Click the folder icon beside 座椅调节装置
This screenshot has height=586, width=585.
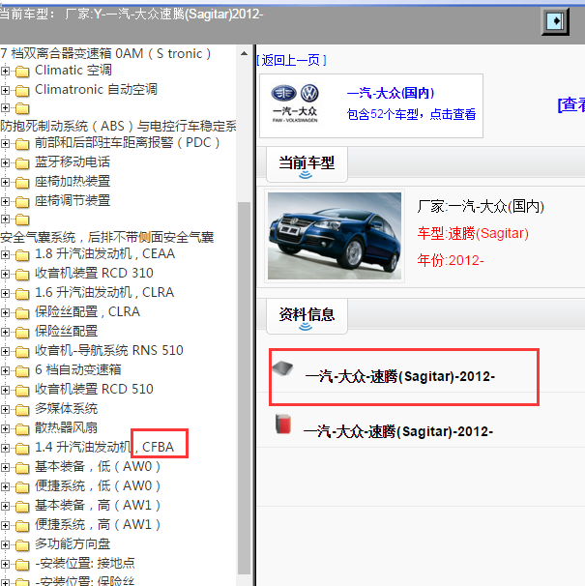(22, 202)
